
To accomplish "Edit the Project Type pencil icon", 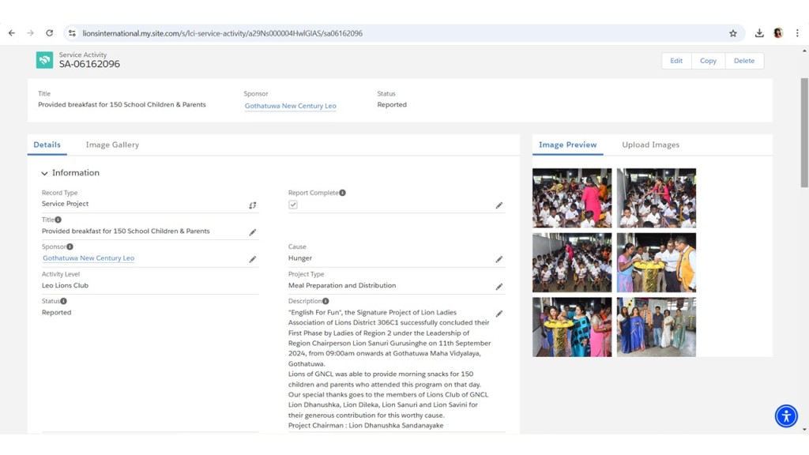I will [499, 286].
